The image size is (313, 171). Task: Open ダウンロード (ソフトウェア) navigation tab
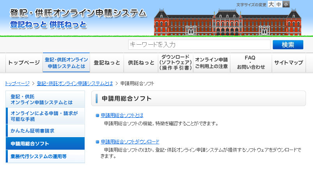175,63
